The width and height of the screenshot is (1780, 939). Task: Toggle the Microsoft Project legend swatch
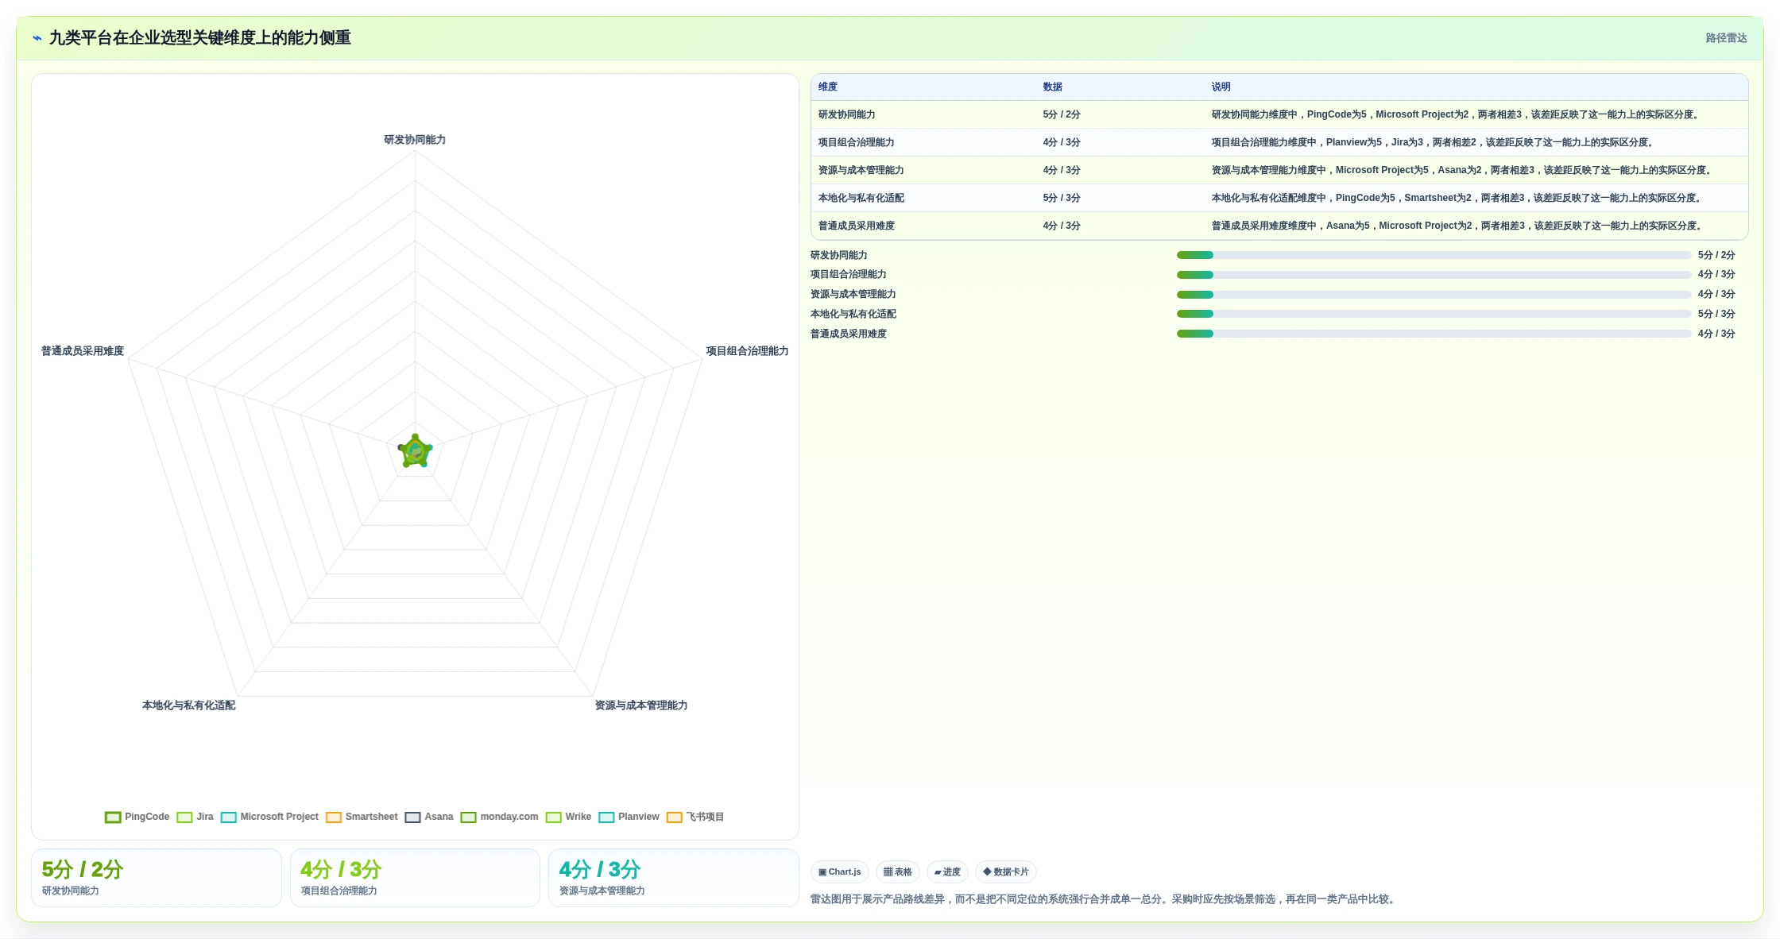[228, 817]
